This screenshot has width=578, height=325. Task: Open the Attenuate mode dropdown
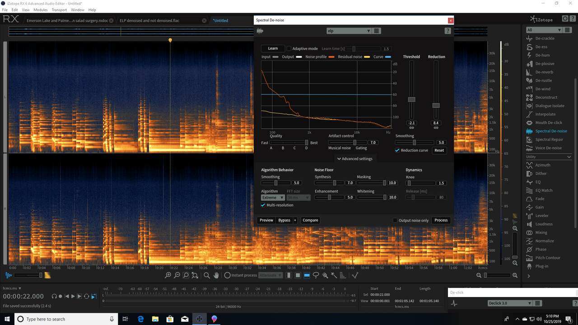[x=270, y=275]
